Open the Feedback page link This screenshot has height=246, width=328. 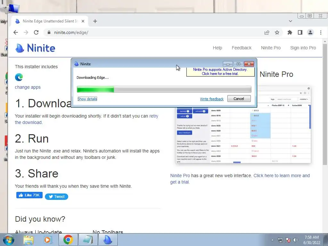[x=242, y=48]
